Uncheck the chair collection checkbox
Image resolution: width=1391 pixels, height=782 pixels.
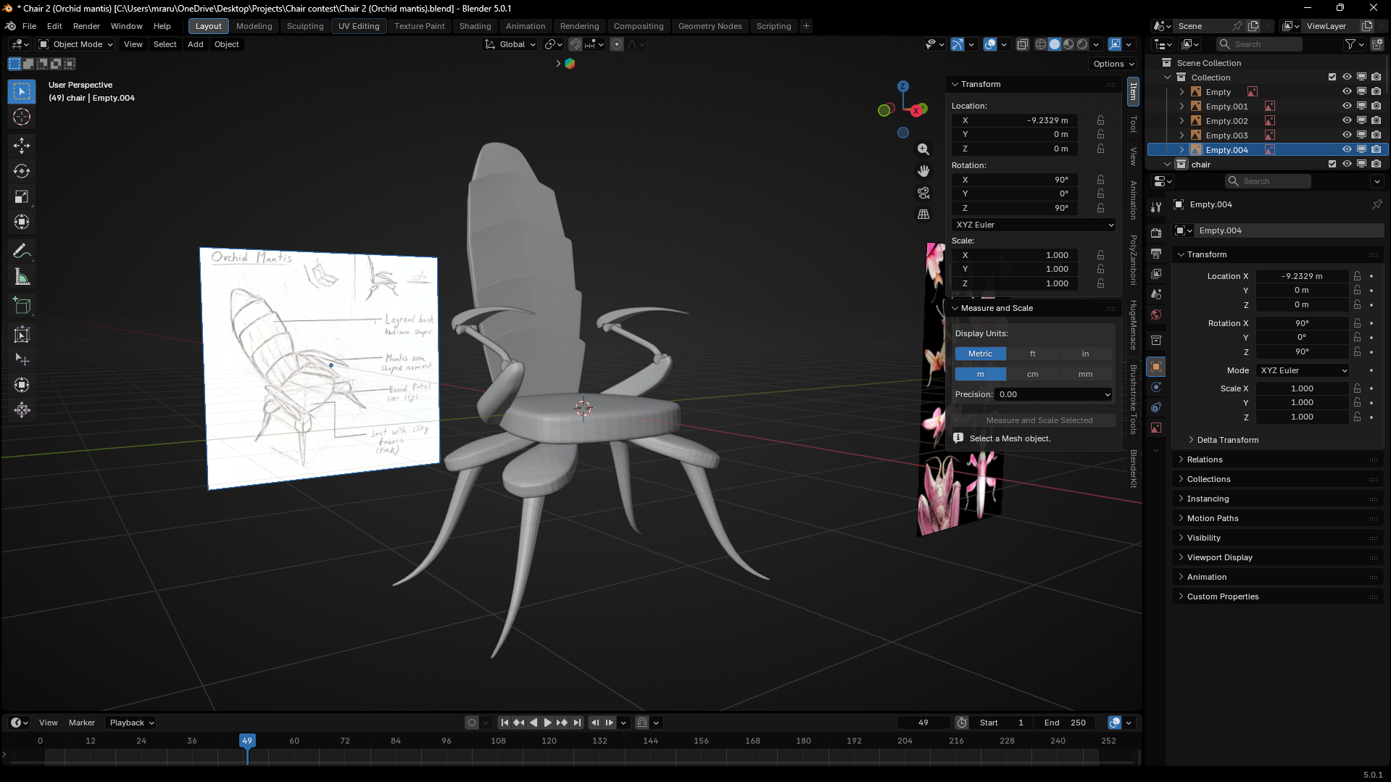(x=1332, y=164)
